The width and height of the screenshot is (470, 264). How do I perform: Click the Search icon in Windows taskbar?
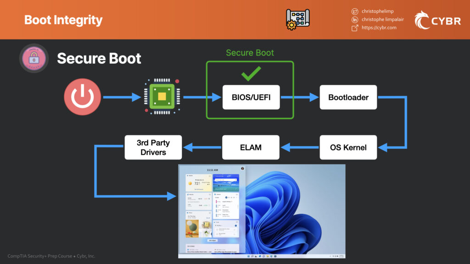point(252,256)
